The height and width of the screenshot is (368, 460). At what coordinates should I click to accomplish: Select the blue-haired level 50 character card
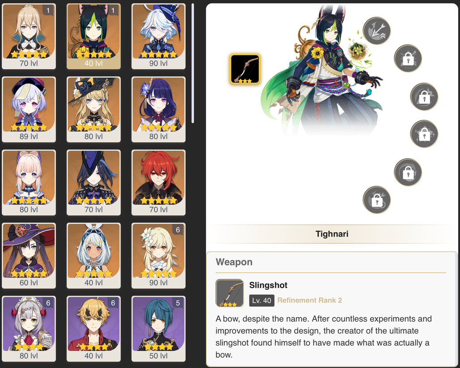pos(158,329)
